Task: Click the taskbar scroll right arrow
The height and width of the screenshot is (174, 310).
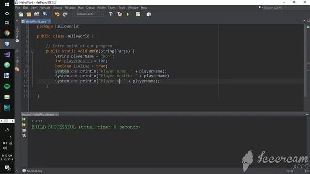Action: tap(12, 121)
